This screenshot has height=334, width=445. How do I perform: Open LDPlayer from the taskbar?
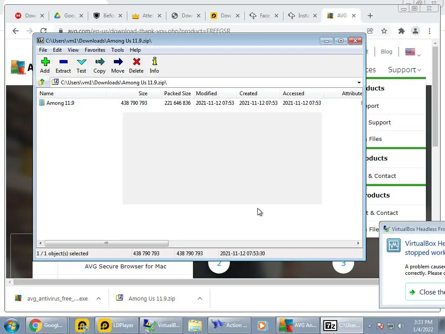tap(116, 325)
